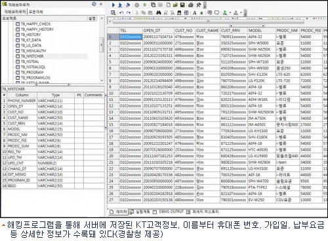
Task: Refresh the object browser panel
Action: click(94, 4)
